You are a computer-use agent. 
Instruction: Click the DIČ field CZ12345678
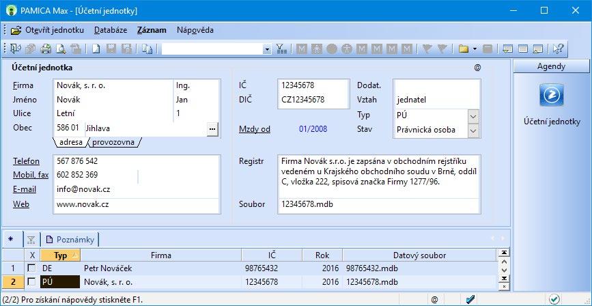[313, 100]
